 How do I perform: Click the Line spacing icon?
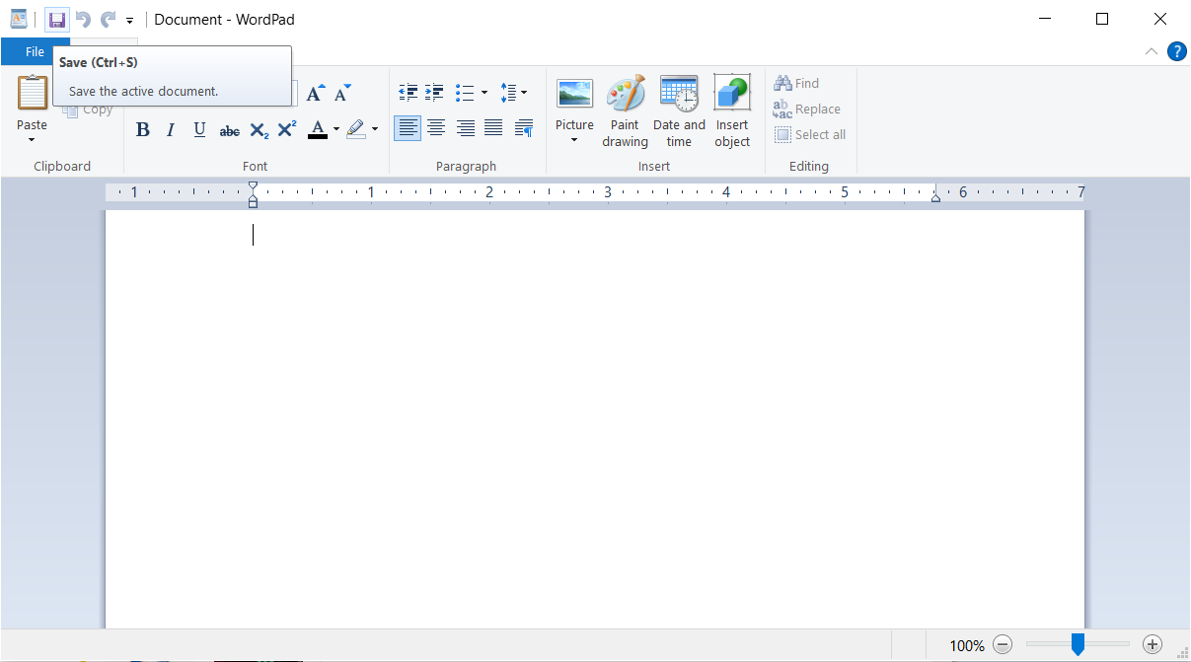(x=508, y=93)
